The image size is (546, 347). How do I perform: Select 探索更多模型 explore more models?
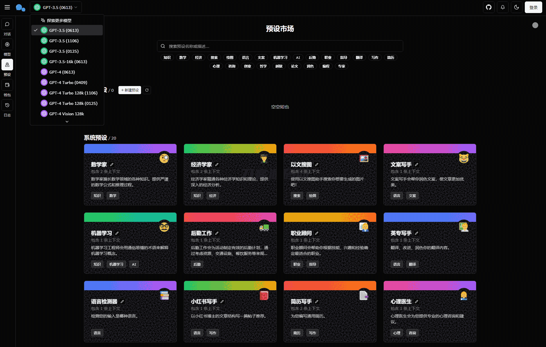[x=67, y=21]
